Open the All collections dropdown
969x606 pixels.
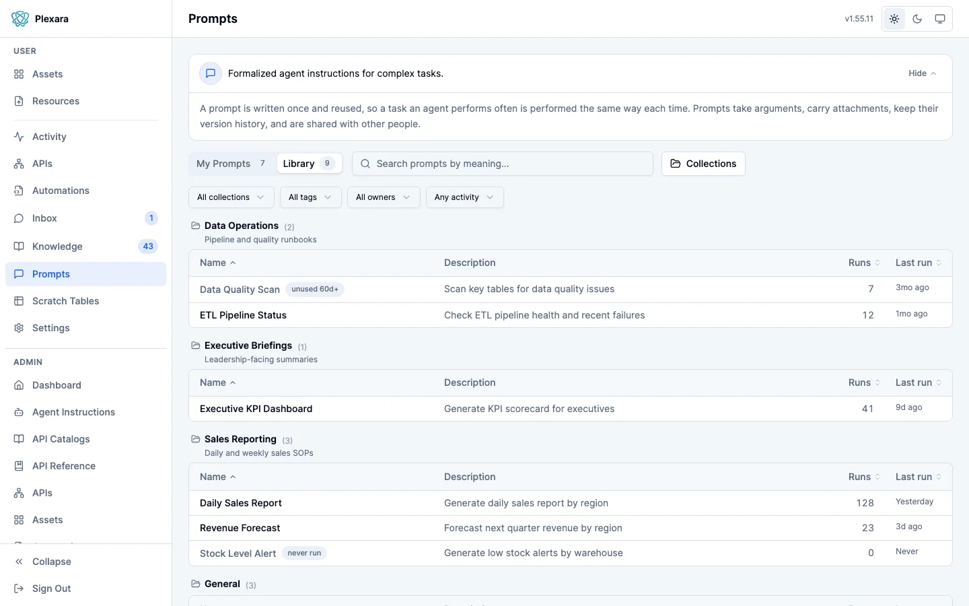pyautogui.click(x=231, y=197)
